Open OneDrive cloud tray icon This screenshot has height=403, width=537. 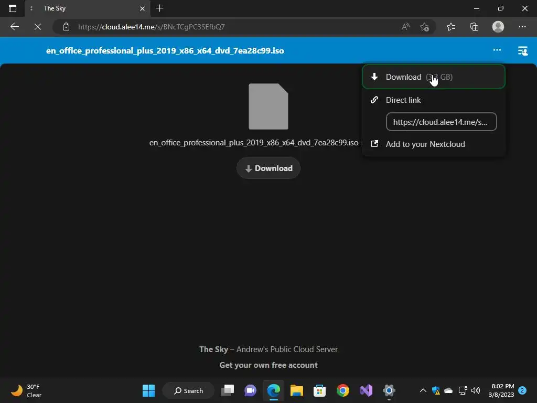pos(448,390)
